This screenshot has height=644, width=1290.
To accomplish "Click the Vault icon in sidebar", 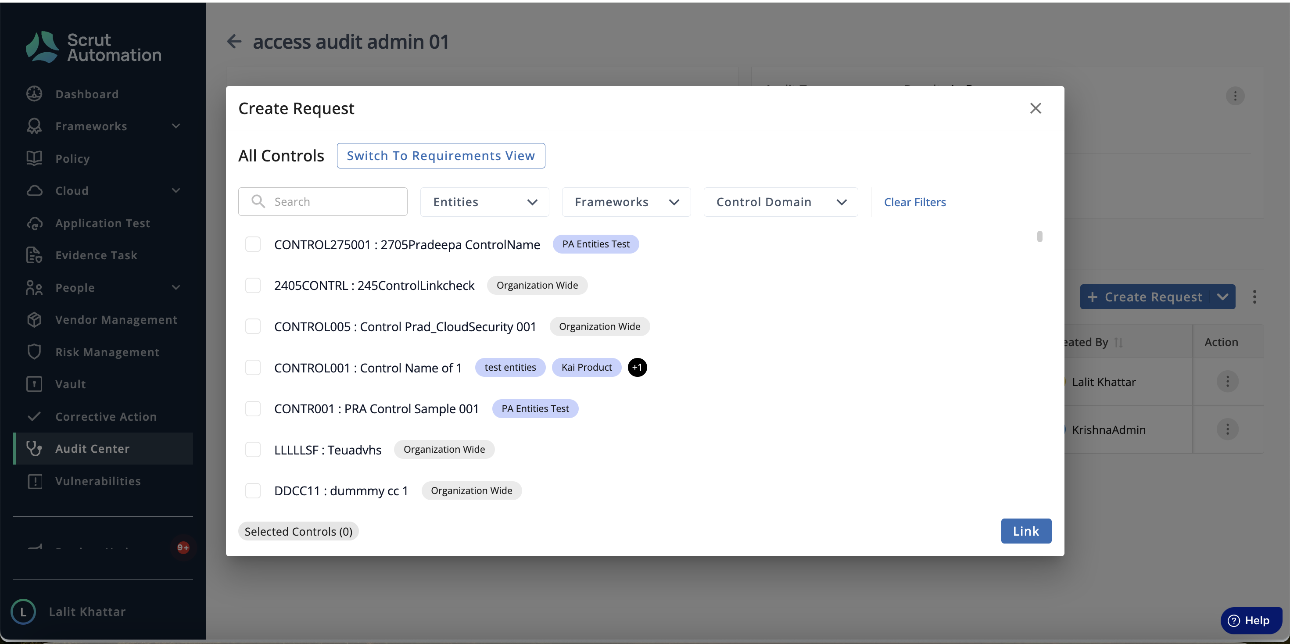I will click(34, 384).
